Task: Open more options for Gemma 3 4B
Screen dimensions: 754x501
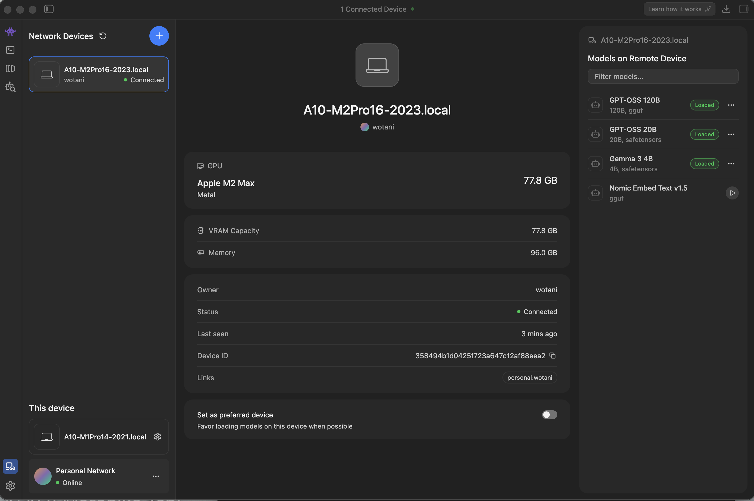Action: click(731, 164)
